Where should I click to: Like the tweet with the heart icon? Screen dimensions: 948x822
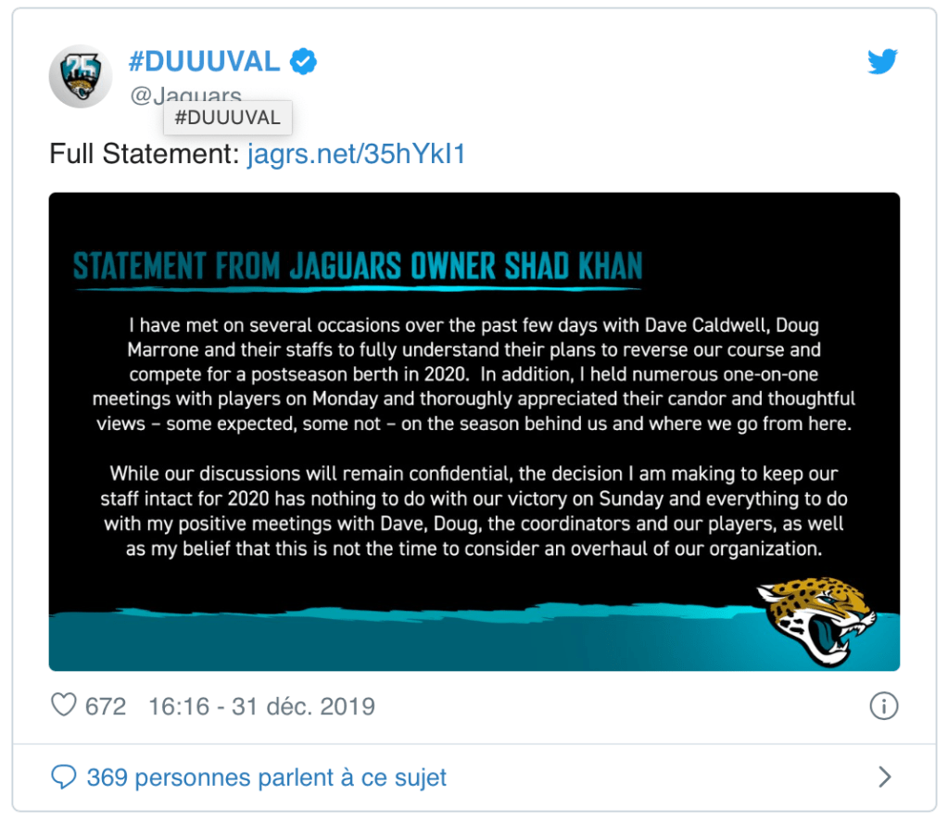64,705
